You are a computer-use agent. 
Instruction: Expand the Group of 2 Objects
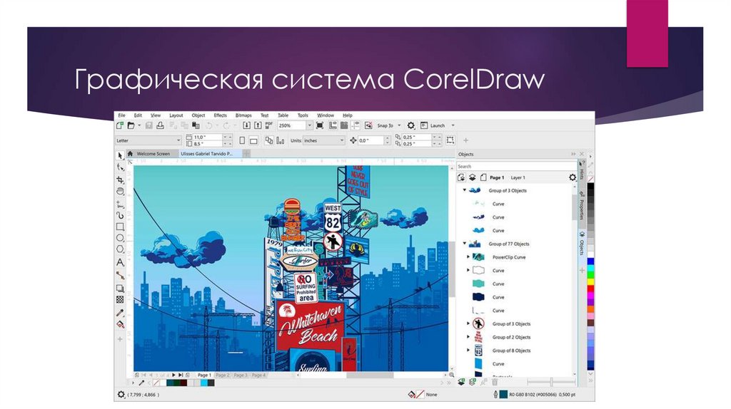[468, 337]
